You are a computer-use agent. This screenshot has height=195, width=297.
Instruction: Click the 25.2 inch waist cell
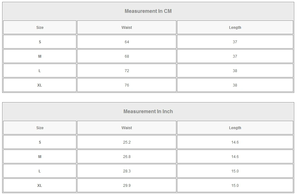pyautogui.click(x=127, y=142)
